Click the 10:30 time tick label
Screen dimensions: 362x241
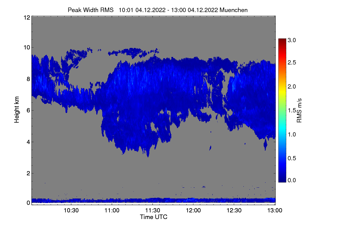point(71,211)
